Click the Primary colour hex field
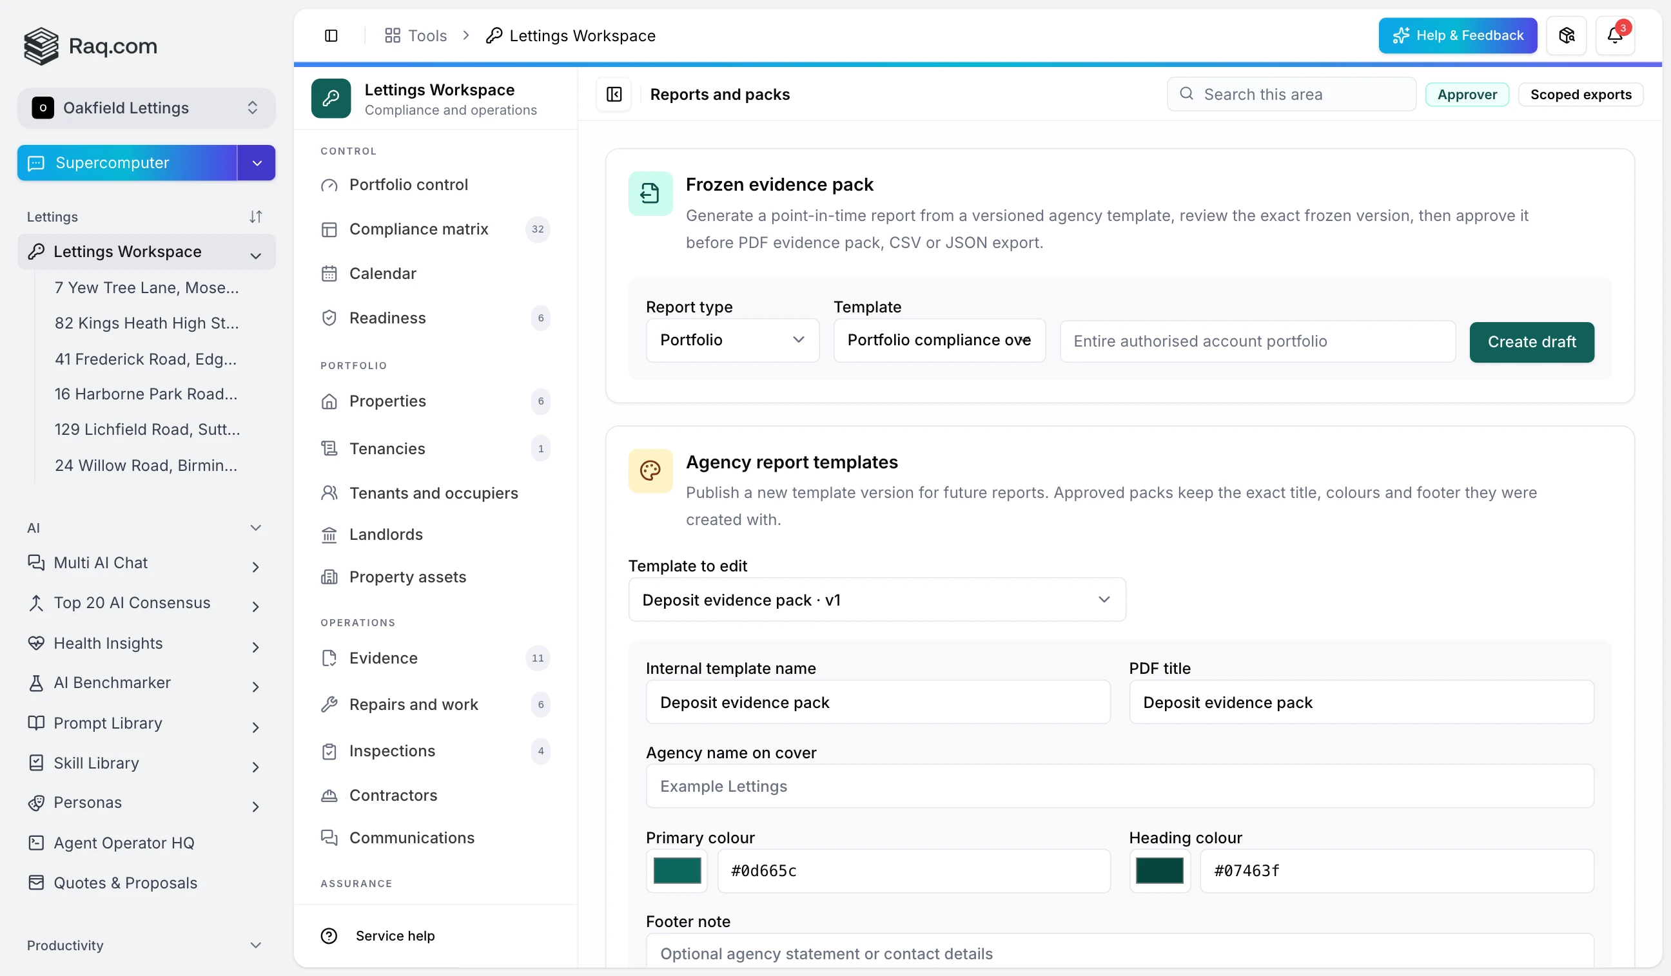The width and height of the screenshot is (1671, 976). click(x=913, y=870)
